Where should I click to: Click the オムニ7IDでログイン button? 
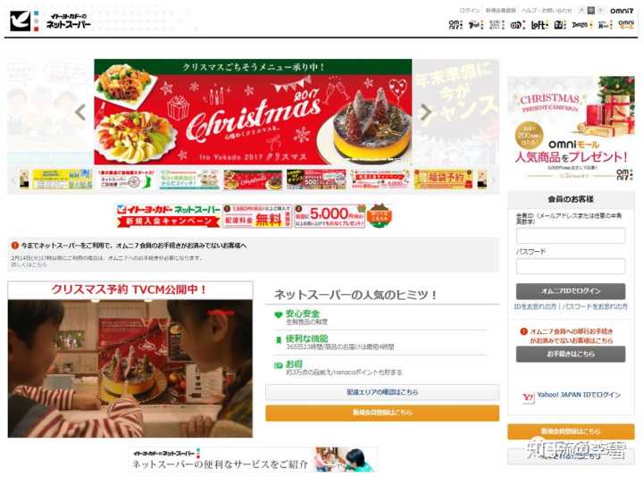[571, 291]
